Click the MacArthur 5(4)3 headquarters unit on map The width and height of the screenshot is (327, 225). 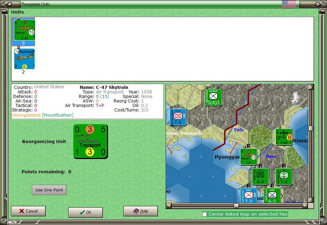pyautogui.click(x=213, y=97)
